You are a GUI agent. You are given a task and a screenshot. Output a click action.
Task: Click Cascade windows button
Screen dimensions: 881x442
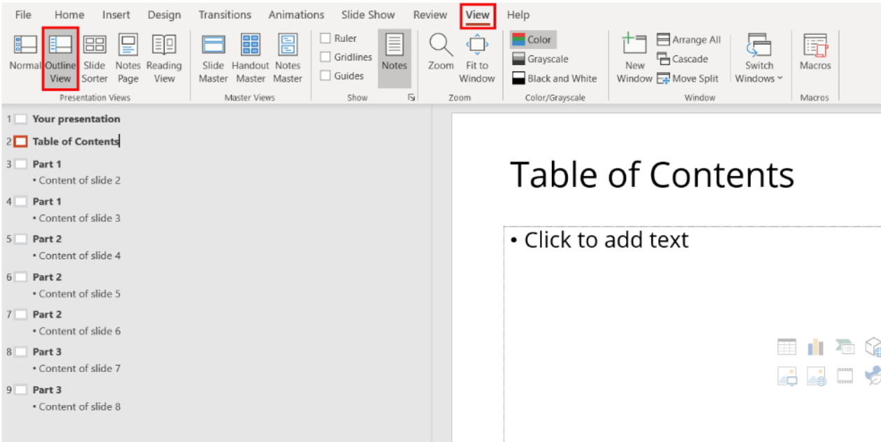683,59
